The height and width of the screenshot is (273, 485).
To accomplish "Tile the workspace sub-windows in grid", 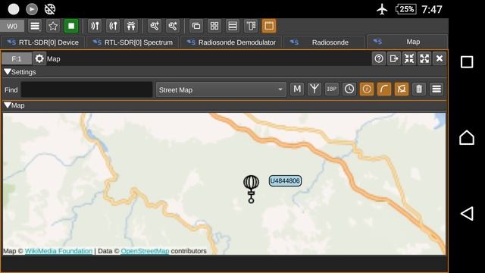I will coord(214,26).
